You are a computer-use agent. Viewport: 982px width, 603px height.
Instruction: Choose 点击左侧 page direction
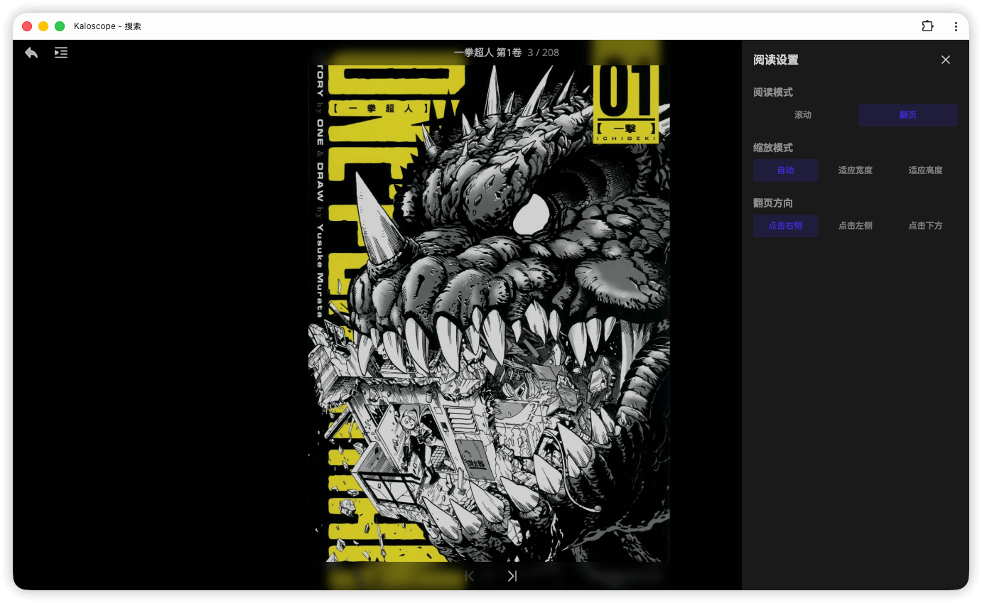(x=856, y=226)
